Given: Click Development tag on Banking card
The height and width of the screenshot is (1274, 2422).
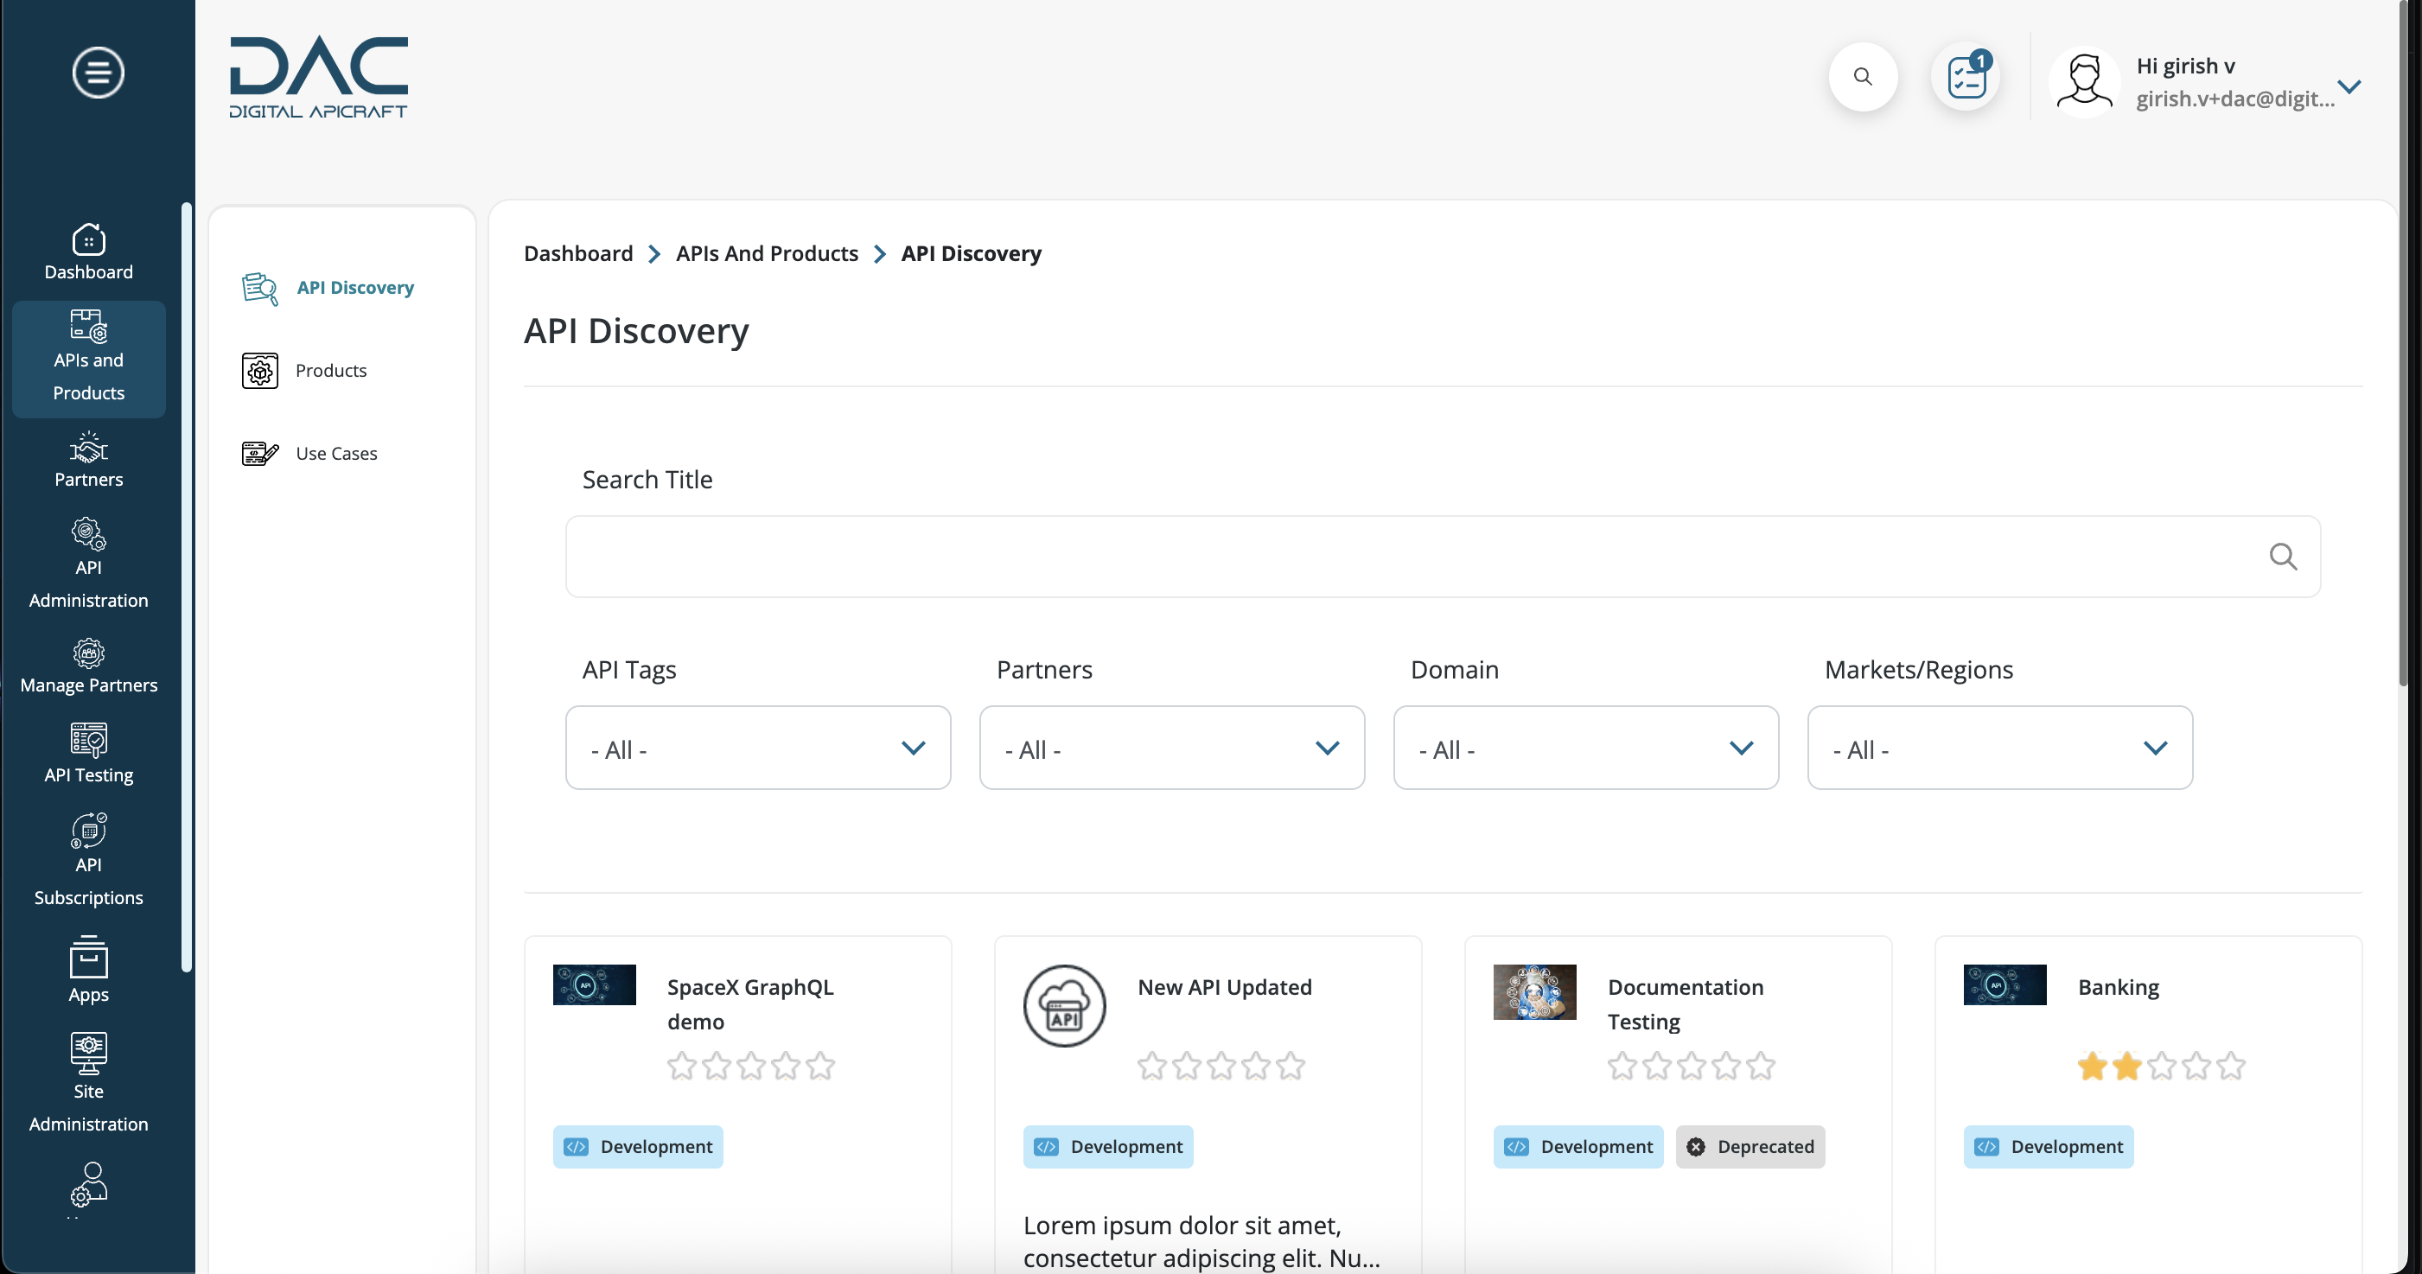Looking at the screenshot, I should pyautogui.click(x=2049, y=1147).
